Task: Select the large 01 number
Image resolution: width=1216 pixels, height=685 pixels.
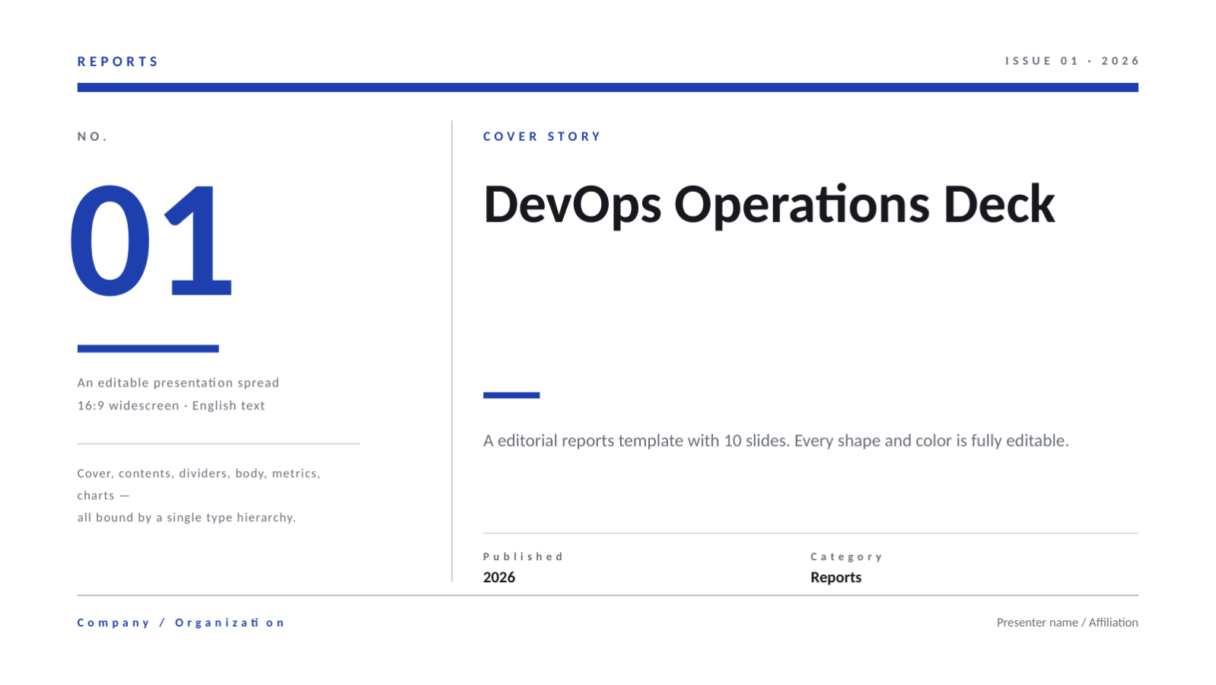Action: pyautogui.click(x=151, y=241)
